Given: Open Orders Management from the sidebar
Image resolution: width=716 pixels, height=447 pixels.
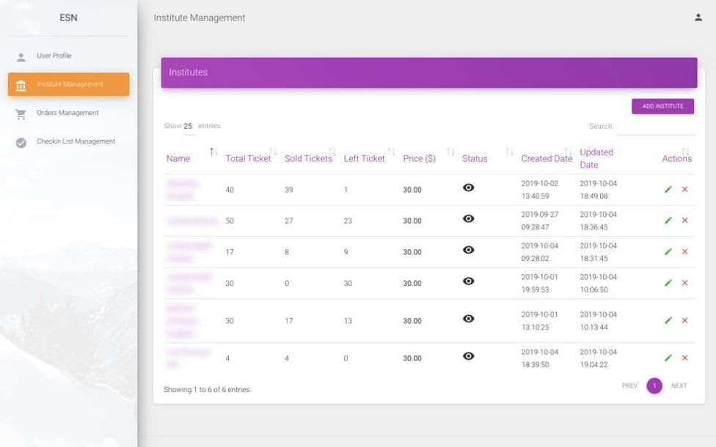Looking at the screenshot, I should click(x=67, y=113).
